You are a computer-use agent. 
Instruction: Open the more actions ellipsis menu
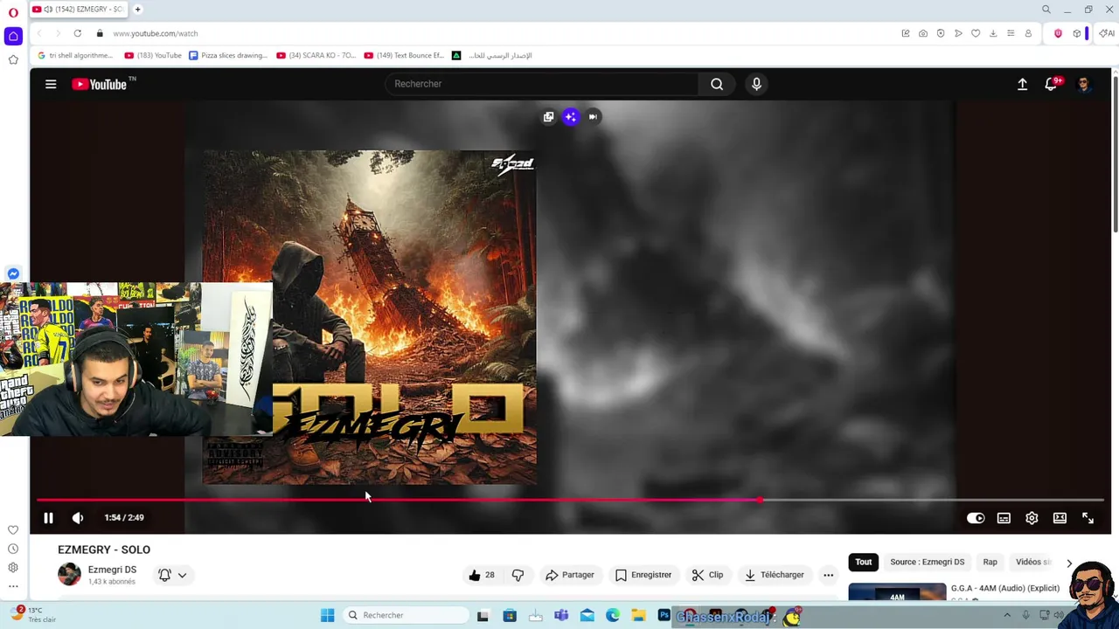tap(828, 575)
